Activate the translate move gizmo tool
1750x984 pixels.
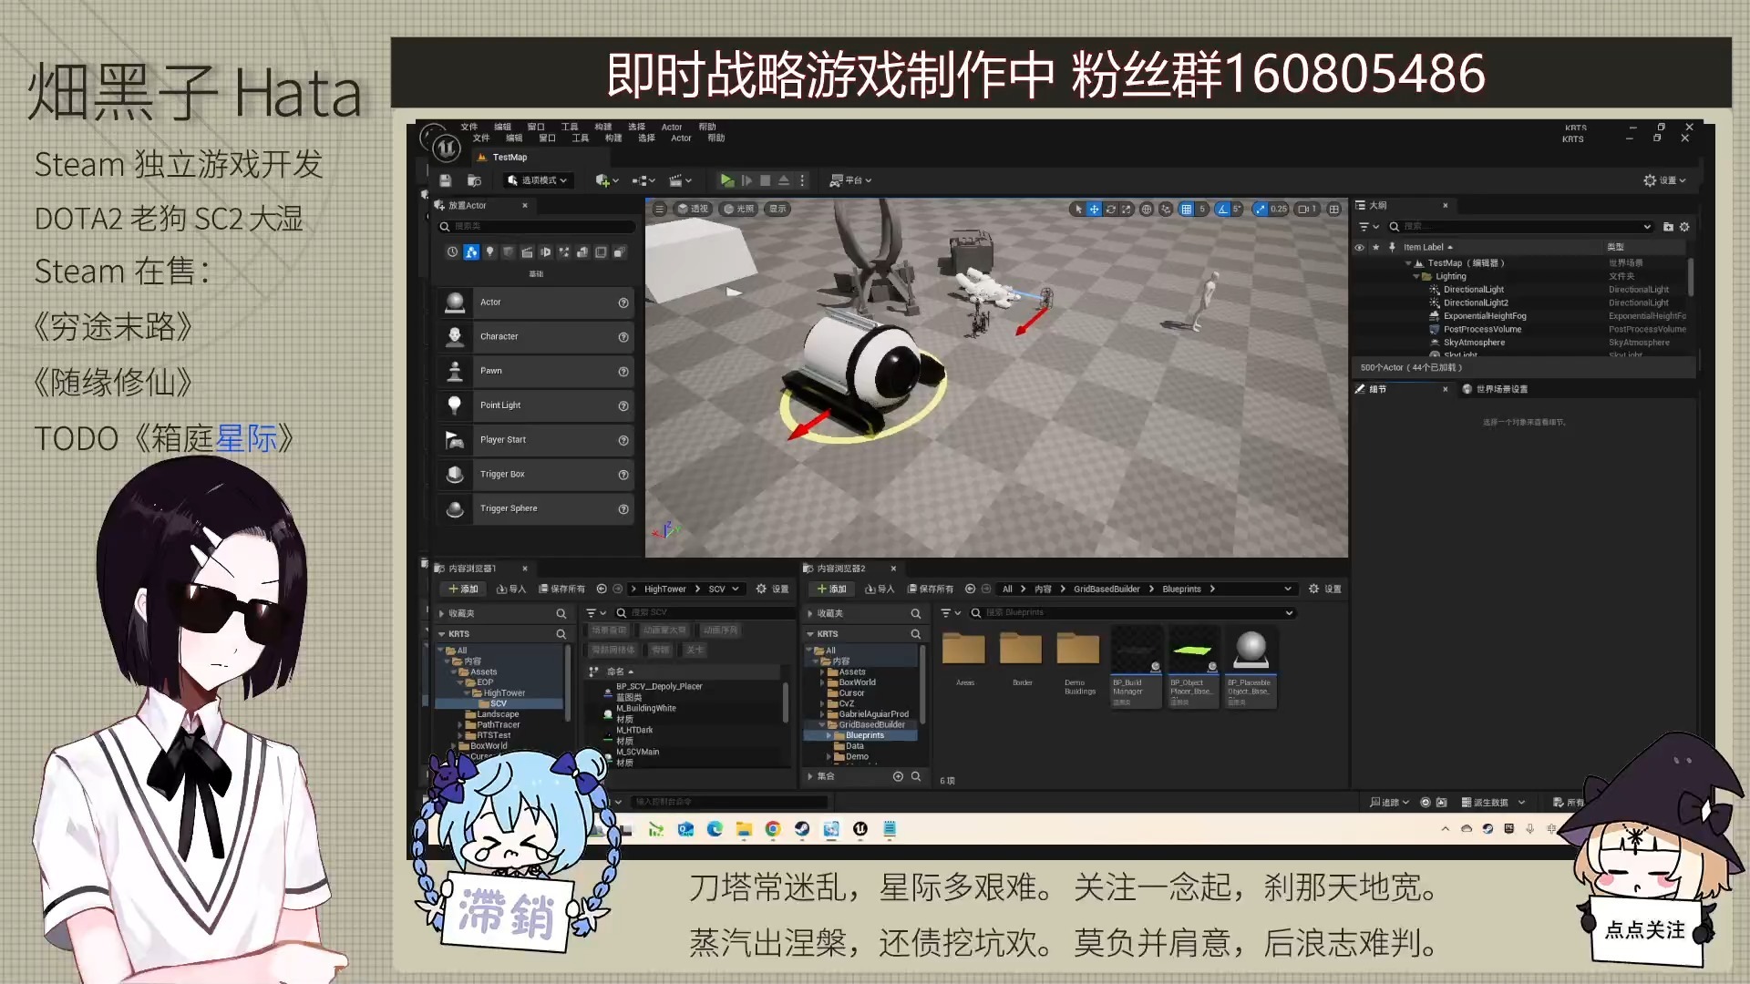(x=1094, y=209)
